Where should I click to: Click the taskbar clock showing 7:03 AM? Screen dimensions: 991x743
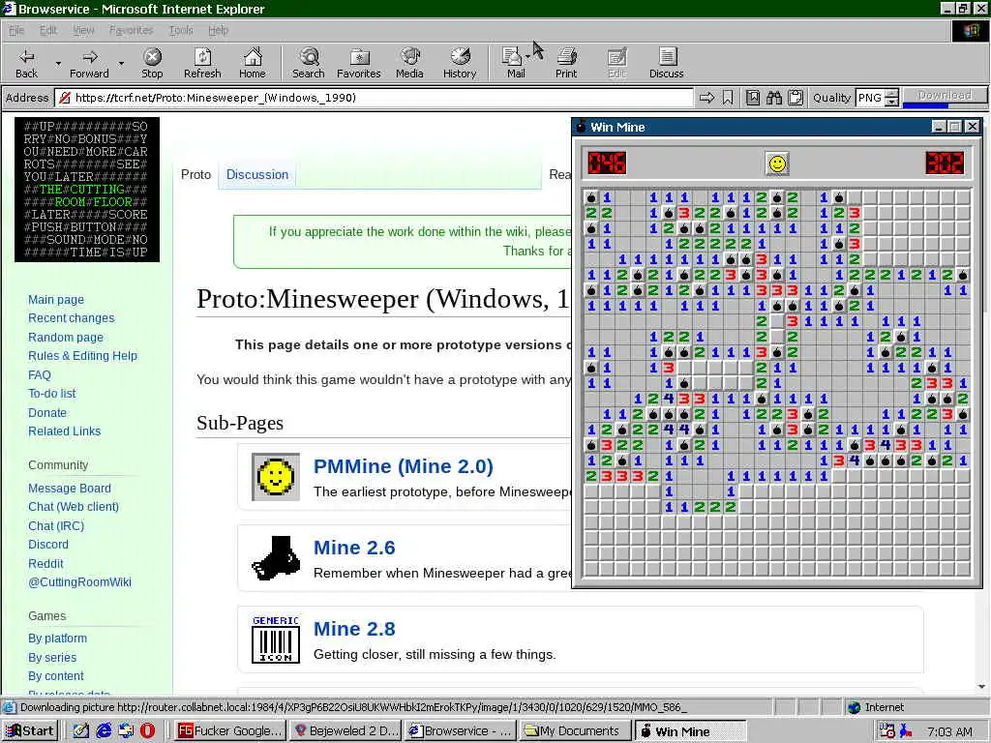pos(949,731)
